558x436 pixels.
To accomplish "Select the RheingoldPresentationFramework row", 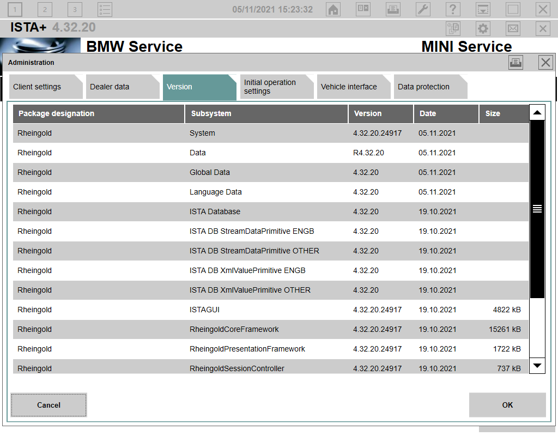I will tap(271, 349).
